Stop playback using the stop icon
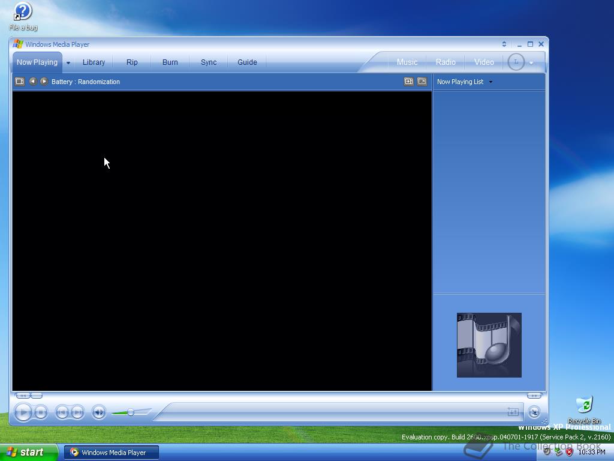 (41, 412)
